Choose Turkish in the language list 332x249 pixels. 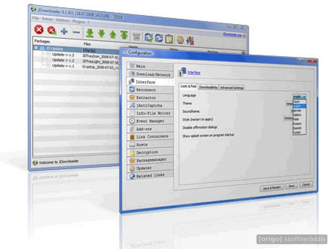(299, 132)
